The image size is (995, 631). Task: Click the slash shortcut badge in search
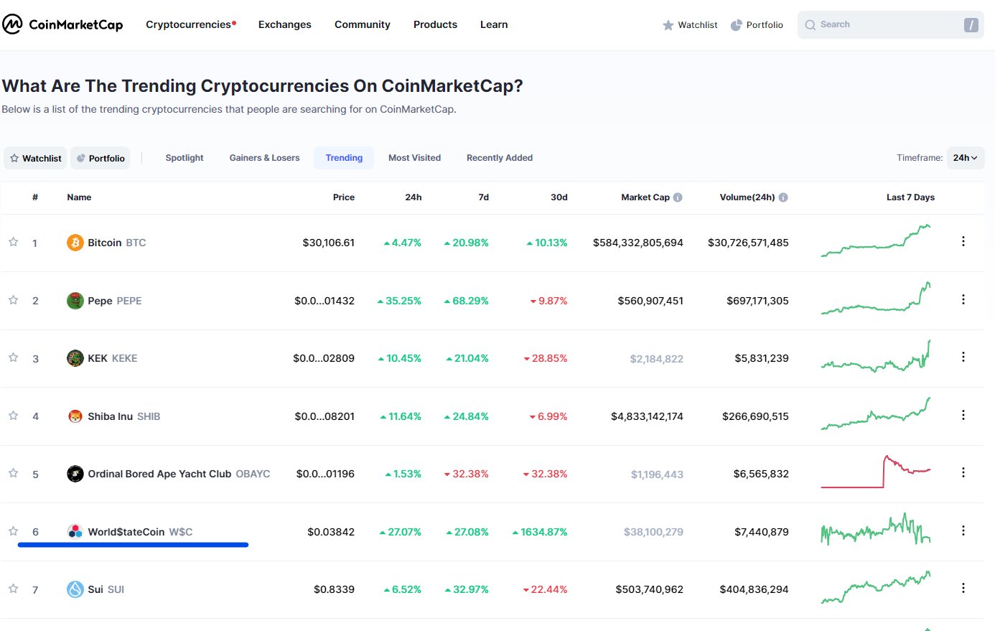tap(971, 25)
